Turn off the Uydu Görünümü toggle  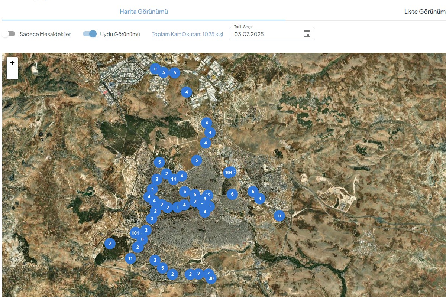pyautogui.click(x=90, y=34)
